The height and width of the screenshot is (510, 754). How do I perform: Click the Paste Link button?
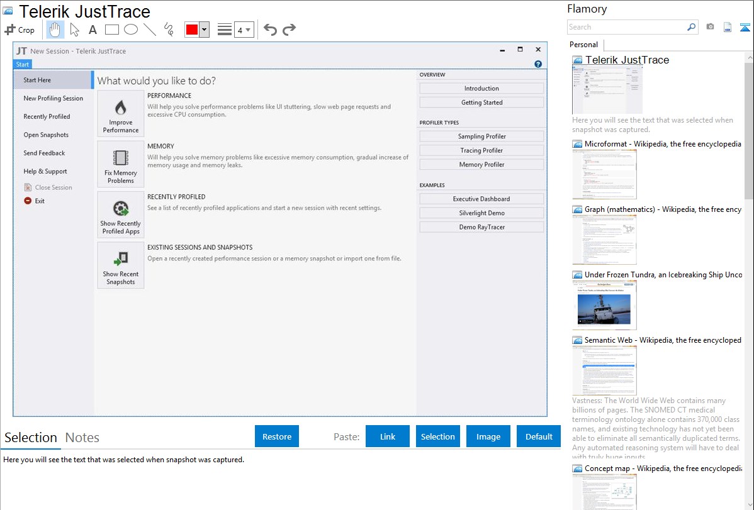(388, 436)
